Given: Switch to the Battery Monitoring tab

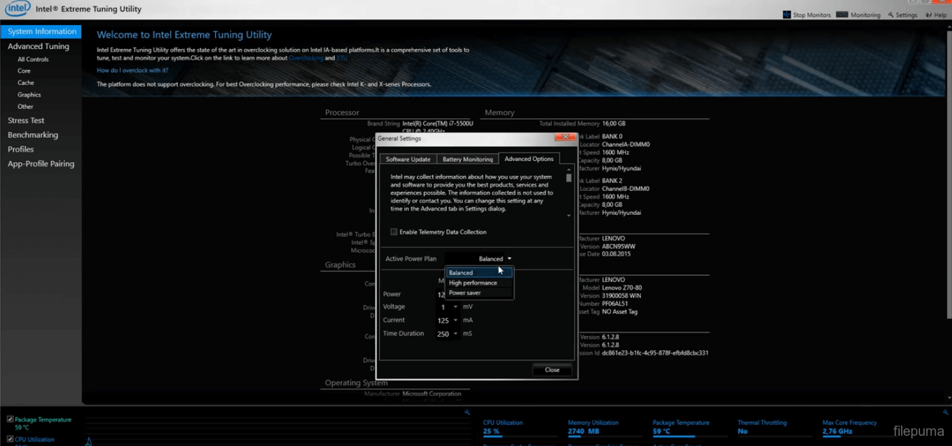Looking at the screenshot, I should [467, 159].
